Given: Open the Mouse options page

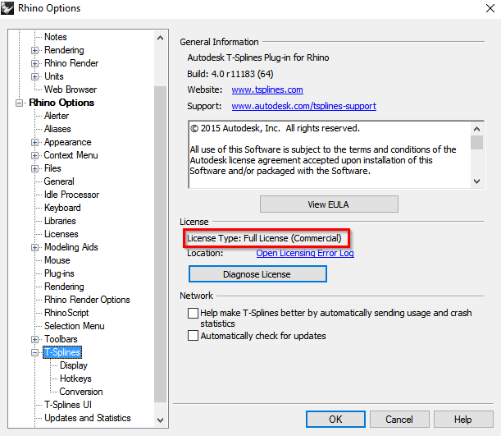Looking at the screenshot, I should point(57,260).
